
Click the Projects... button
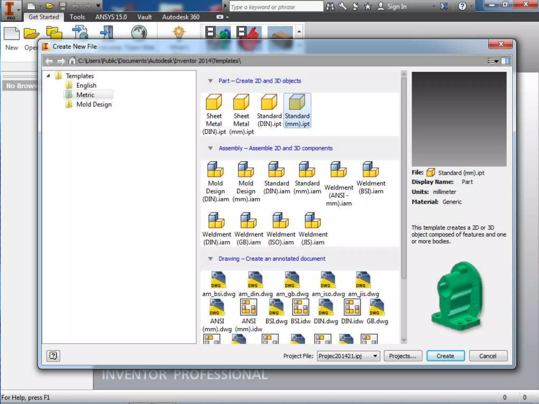click(403, 356)
